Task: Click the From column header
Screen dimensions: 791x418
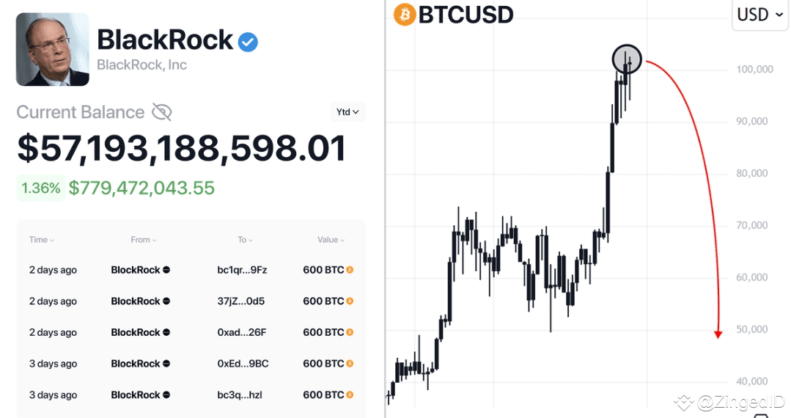Action: click(x=144, y=240)
